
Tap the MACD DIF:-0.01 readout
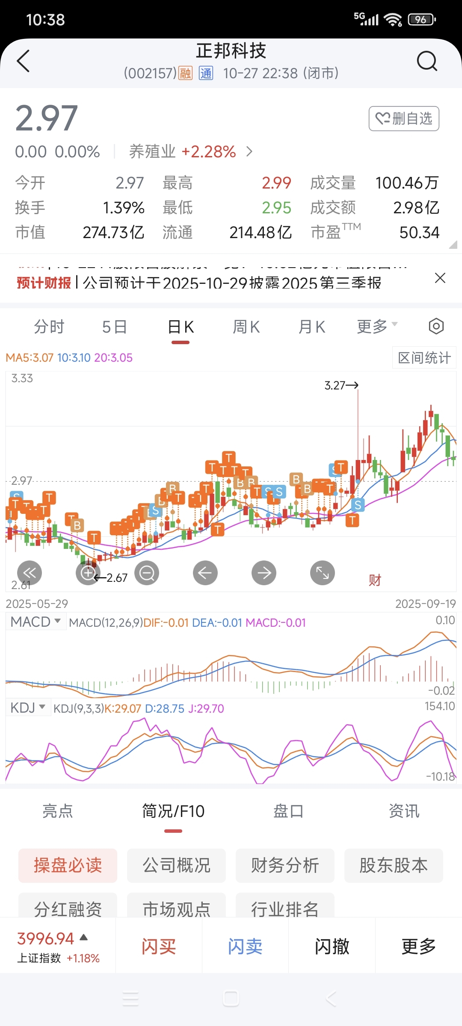click(x=166, y=622)
